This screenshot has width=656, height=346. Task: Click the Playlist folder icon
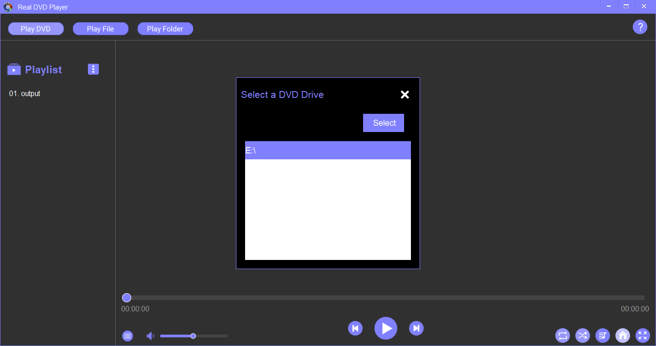(14, 69)
